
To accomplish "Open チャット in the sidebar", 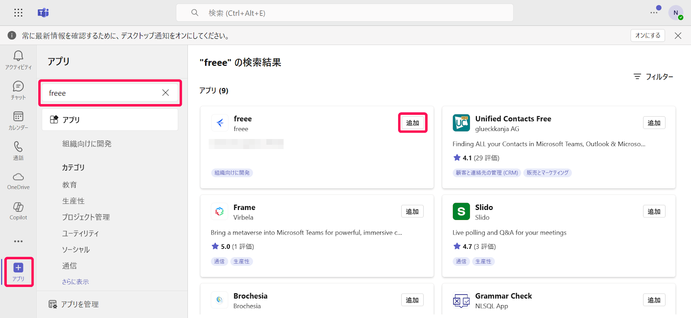I will point(18,90).
